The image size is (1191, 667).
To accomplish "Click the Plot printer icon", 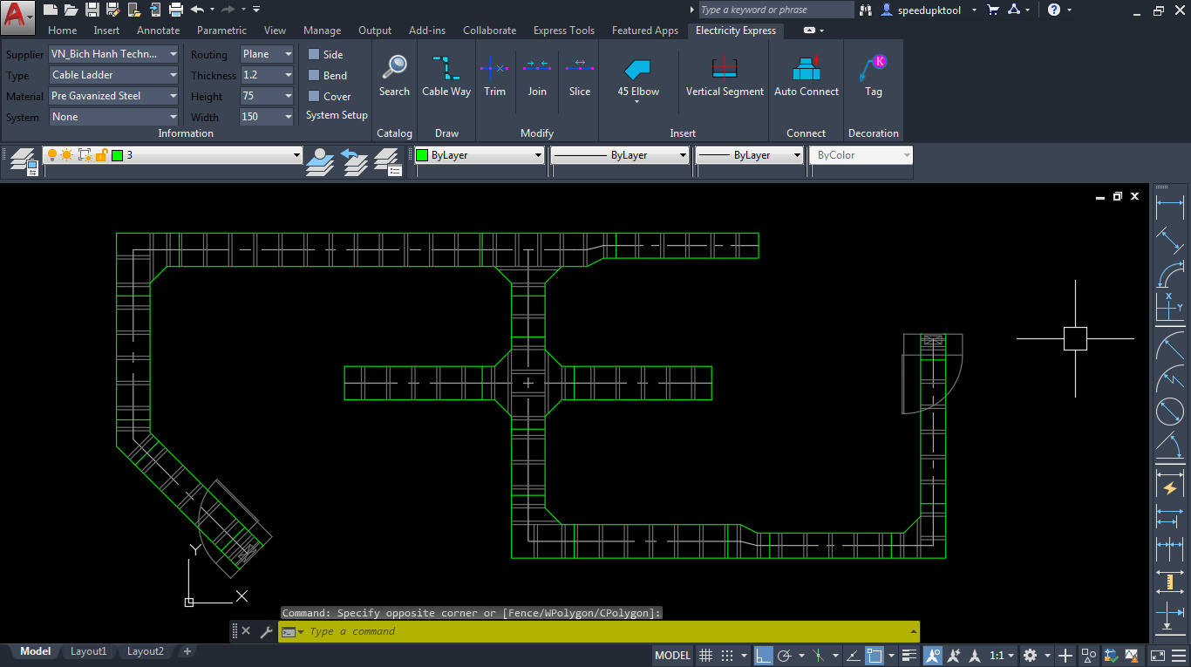I will click(x=176, y=10).
